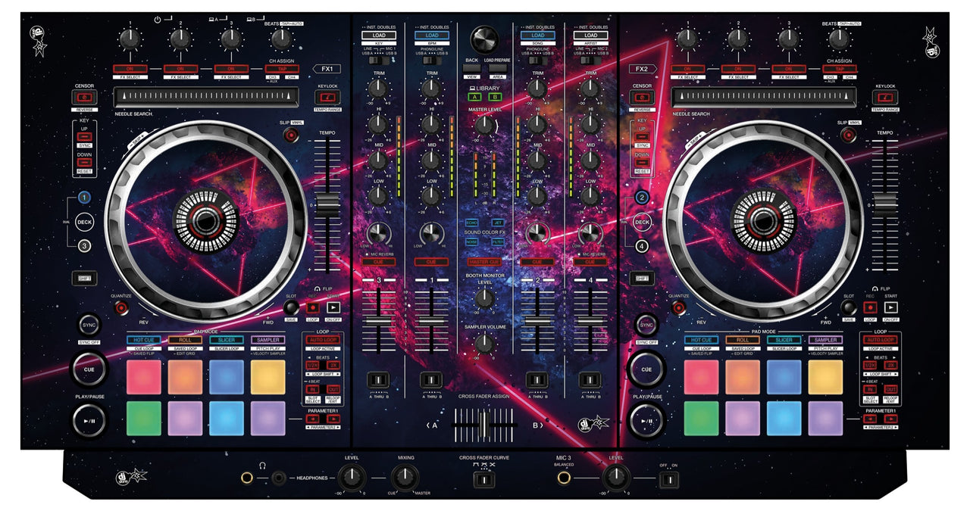Click the MASTER CUE button

click(484, 261)
